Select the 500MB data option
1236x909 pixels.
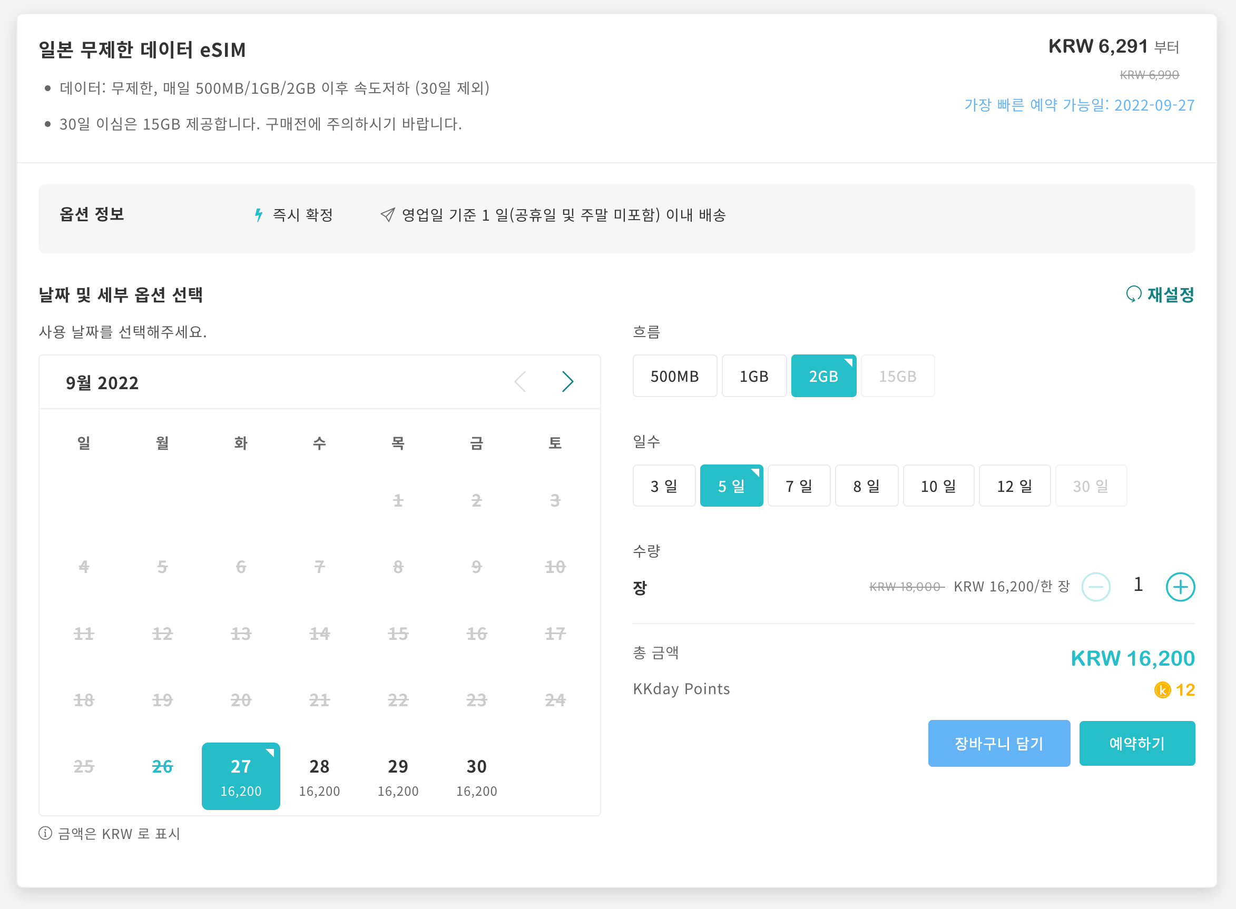(x=674, y=377)
